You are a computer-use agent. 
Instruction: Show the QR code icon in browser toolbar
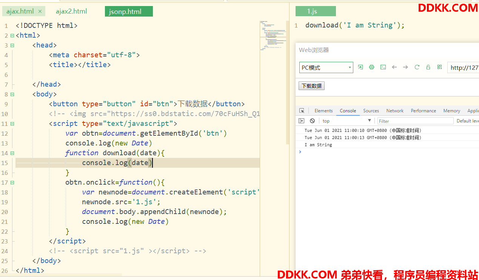click(x=440, y=67)
